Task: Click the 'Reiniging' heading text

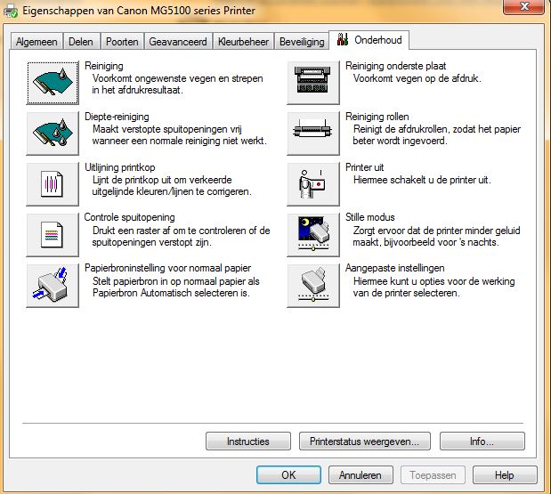Action: [104, 66]
